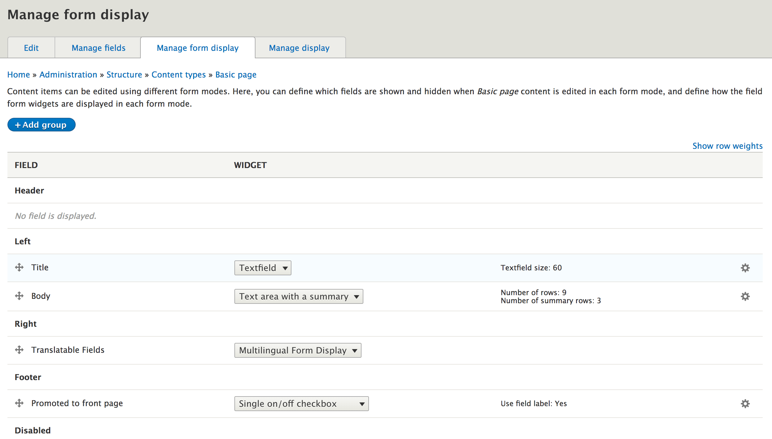Switch to the Manage display tab

point(299,48)
